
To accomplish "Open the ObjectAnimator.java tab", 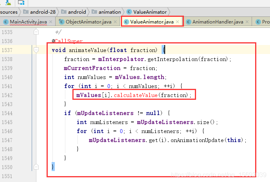I will 88,22.
